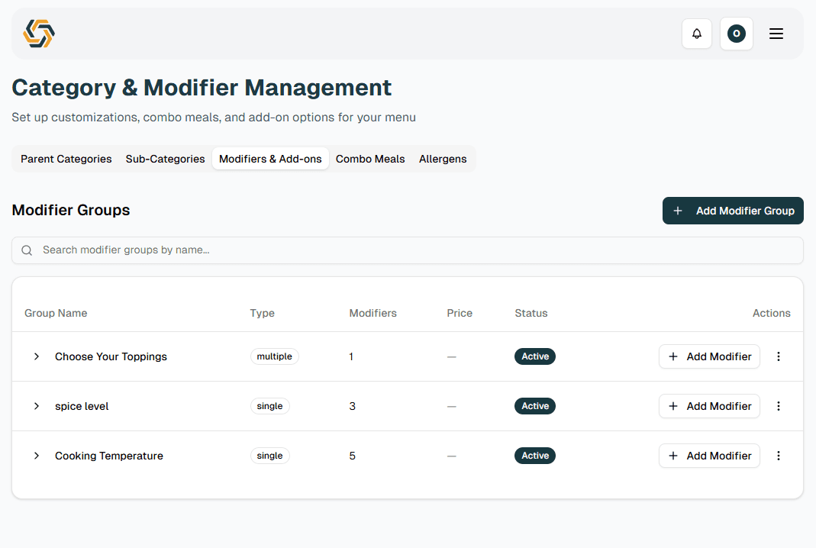Select the Parent Categories tab
The image size is (816, 548).
pyautogui.click(x=66, y=159)
